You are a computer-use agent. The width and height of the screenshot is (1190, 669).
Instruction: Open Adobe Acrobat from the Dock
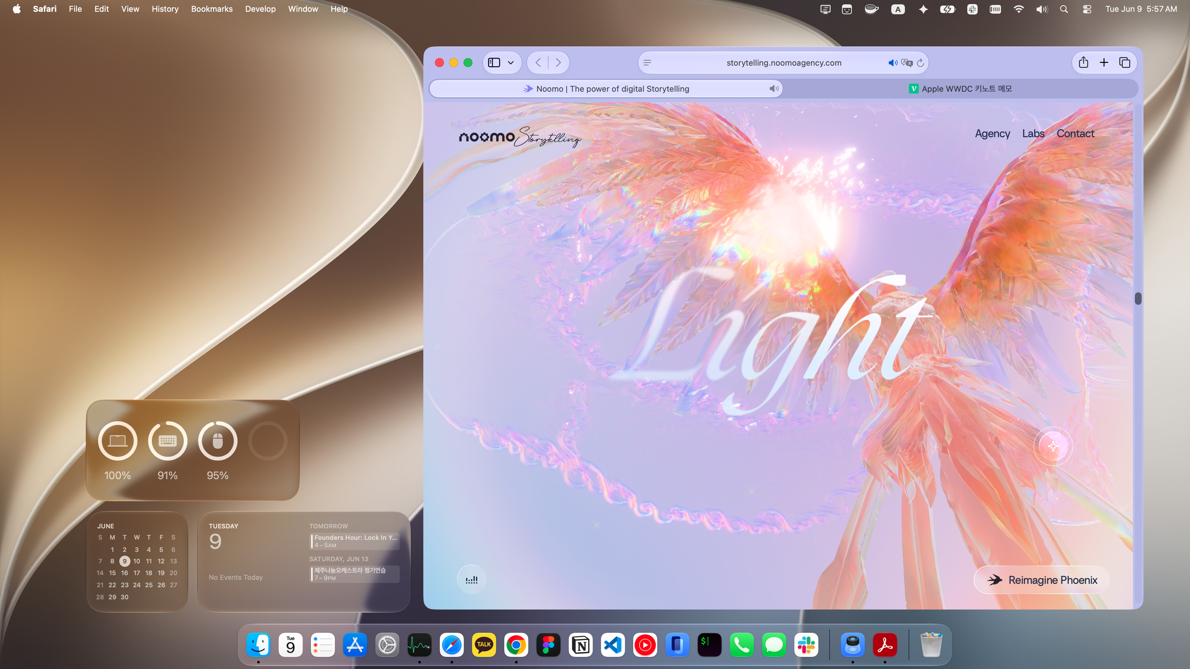[x=885, y=645]
